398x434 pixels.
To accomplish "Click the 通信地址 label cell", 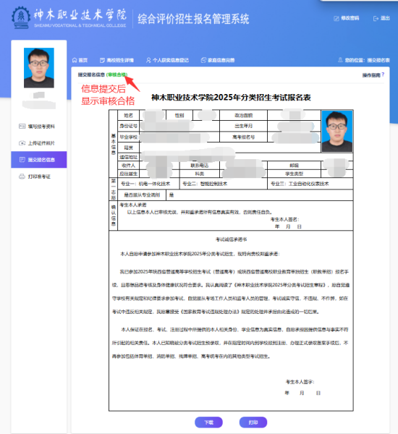I will (128, 157).
